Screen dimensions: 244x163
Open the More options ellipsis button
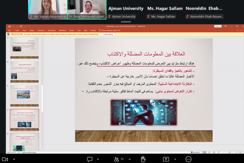(188, 159)
